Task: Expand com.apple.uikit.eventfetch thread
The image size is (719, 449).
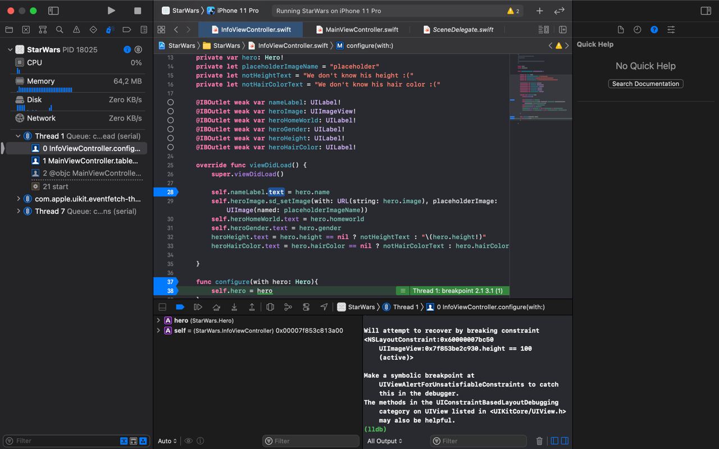Action: point(18,199)
